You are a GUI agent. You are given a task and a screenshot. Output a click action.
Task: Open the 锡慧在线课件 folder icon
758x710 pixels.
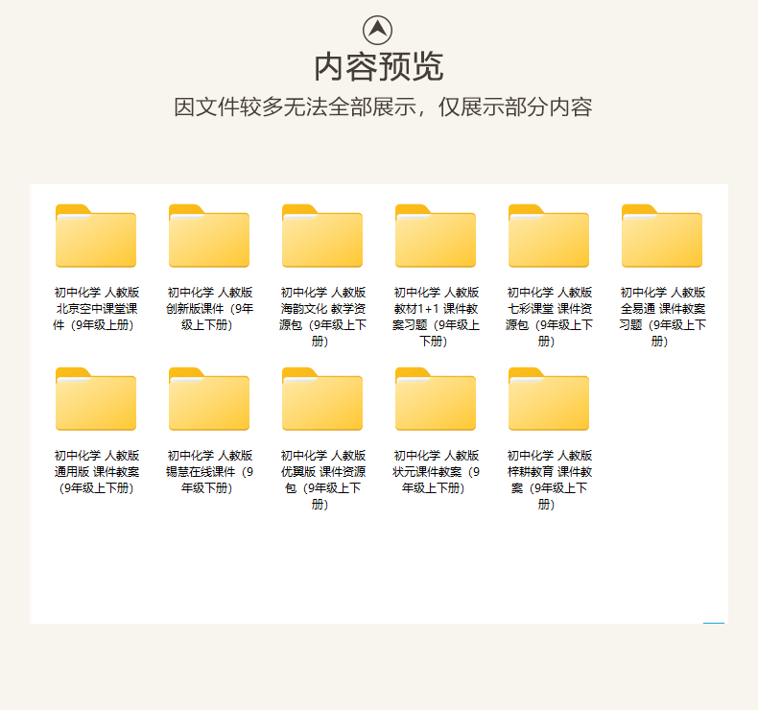pos(209,399)
